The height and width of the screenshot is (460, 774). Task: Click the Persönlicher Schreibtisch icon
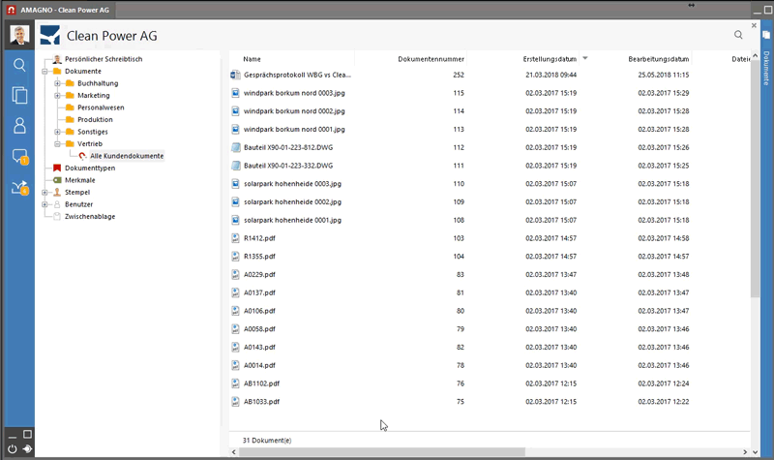pyautogui.click(x=57, y=59)
